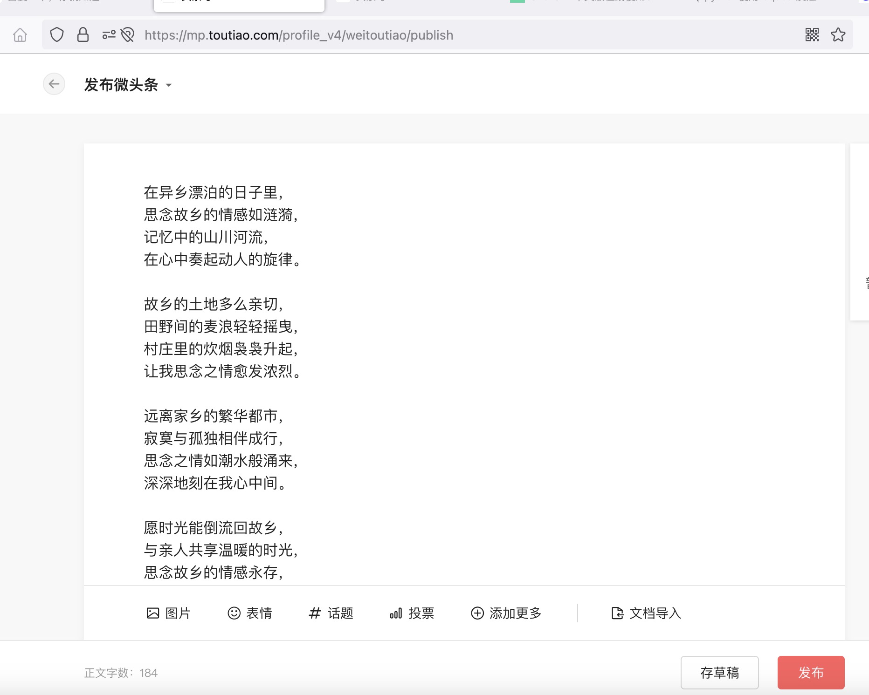Click the line 与亲人共享温暖的时光

point(221,550)
